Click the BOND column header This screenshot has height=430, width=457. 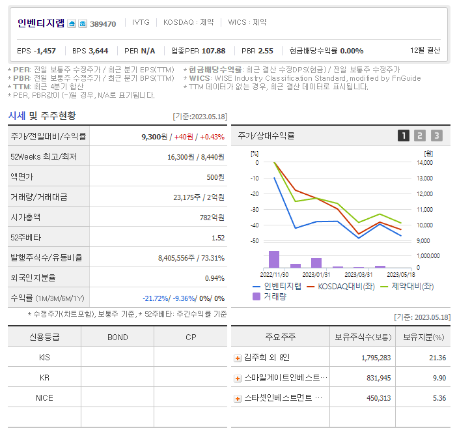(118, 337)
